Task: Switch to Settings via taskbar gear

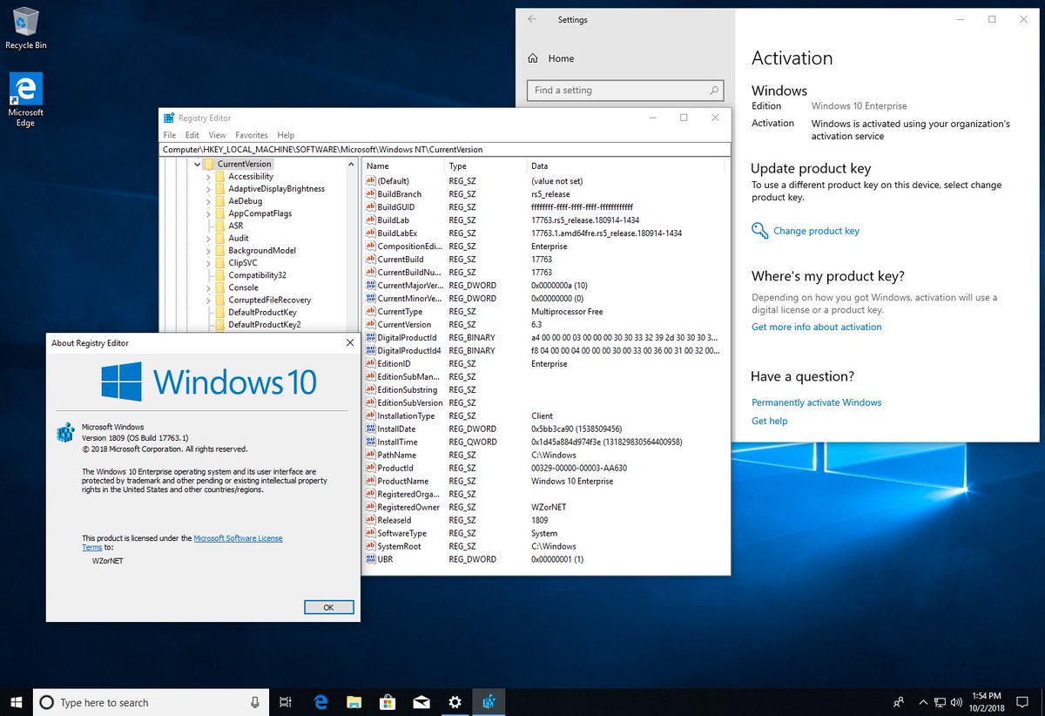Action: tap(455, 702)
